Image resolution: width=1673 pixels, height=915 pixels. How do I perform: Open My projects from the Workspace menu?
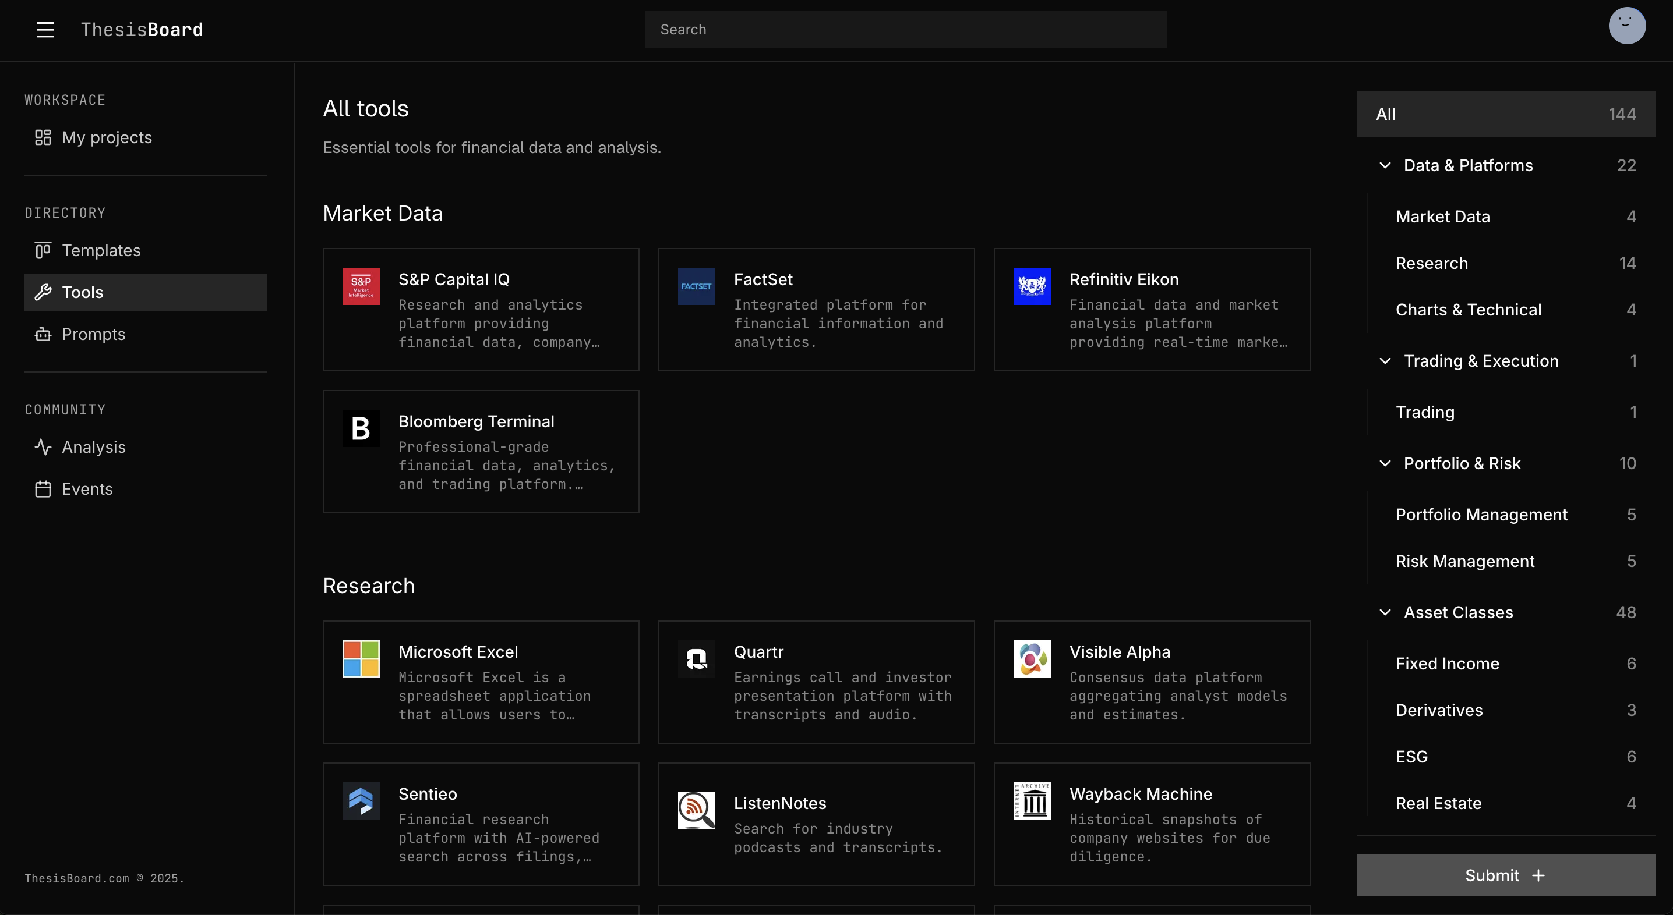106,137
